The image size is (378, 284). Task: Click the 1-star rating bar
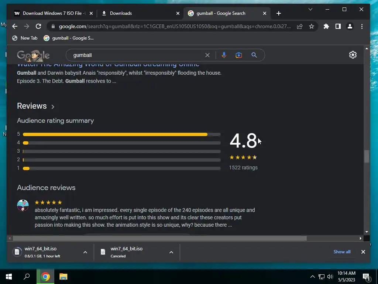pos(121,168)
